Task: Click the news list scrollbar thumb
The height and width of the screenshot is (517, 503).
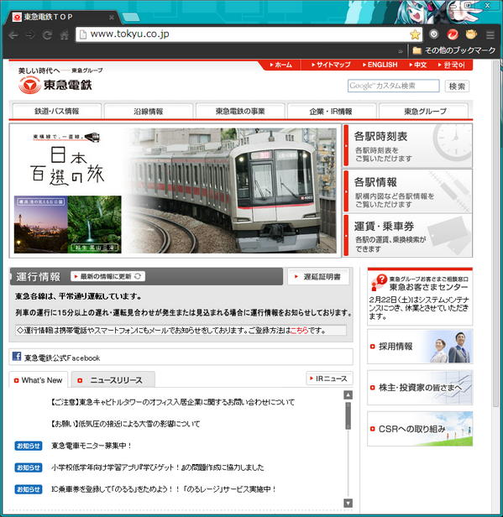Action: point(348,415)
